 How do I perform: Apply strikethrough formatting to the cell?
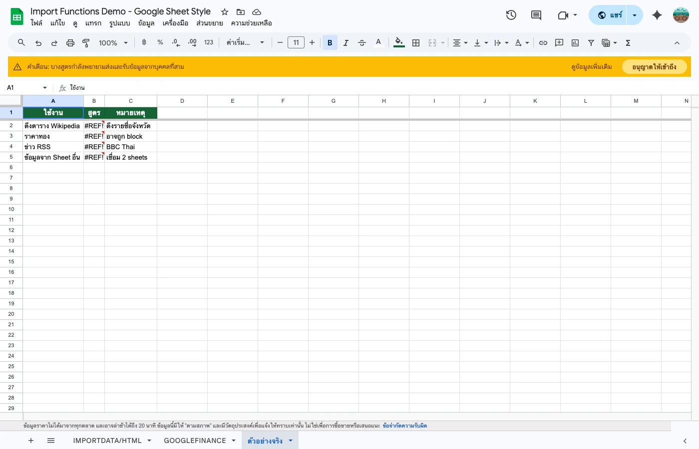pos(362,42)
